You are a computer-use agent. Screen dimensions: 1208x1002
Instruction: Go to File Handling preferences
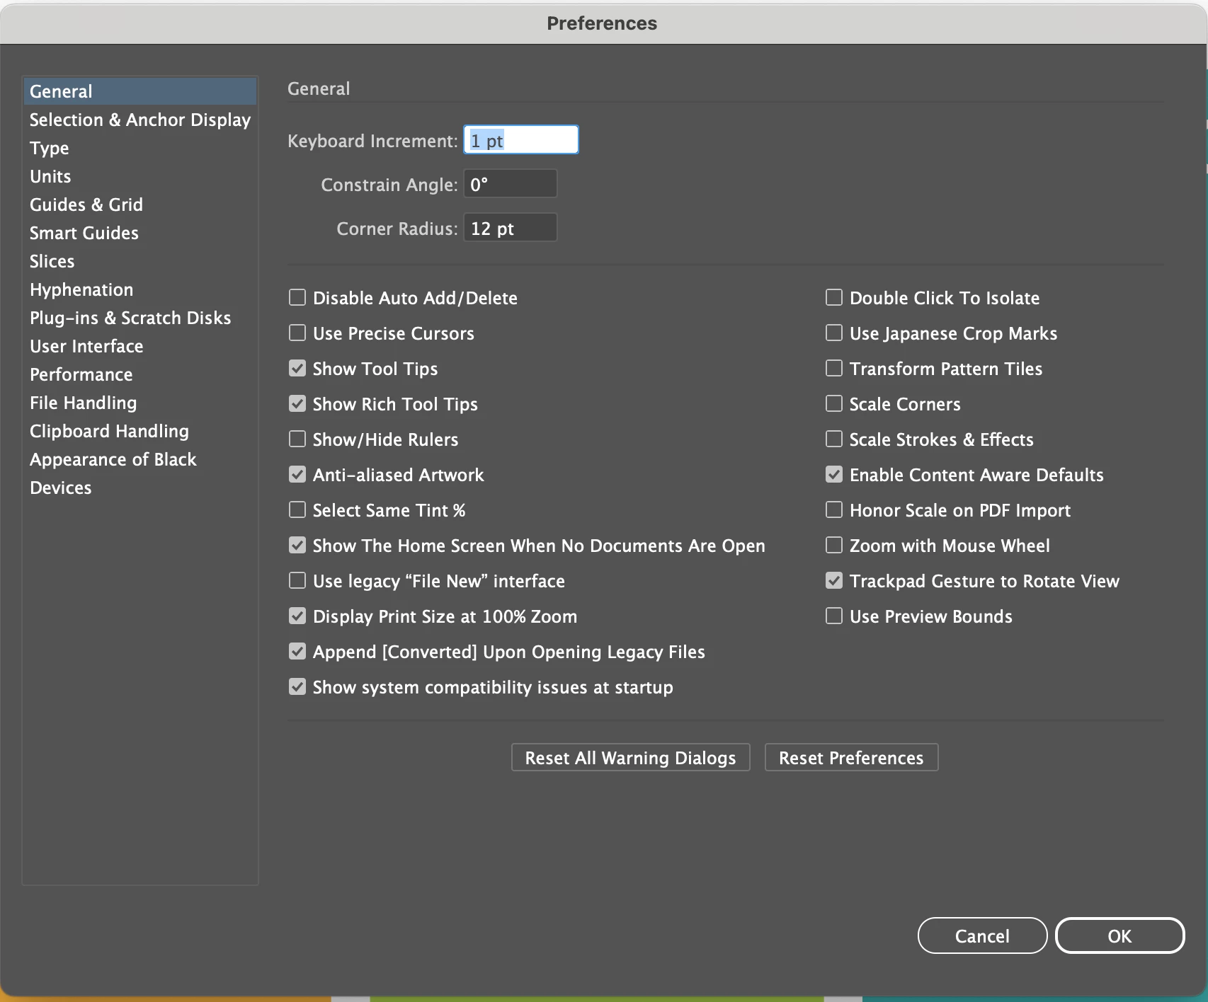point(140,403)
